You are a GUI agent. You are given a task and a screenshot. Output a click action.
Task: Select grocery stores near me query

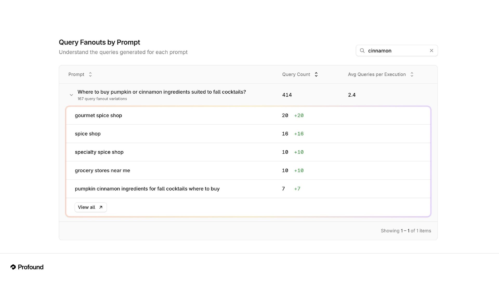[102, 170]
